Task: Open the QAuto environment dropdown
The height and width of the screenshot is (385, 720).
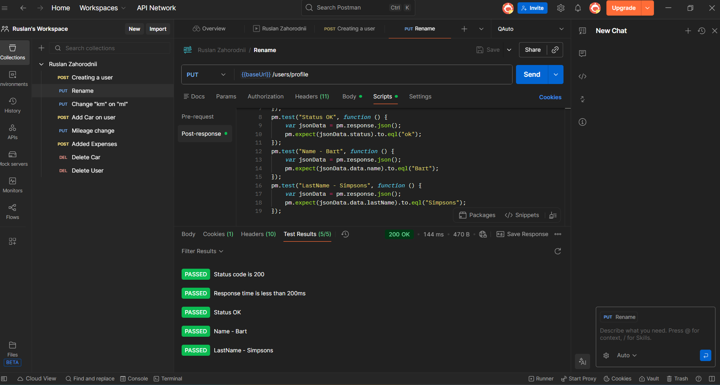Action: (530, 29)
